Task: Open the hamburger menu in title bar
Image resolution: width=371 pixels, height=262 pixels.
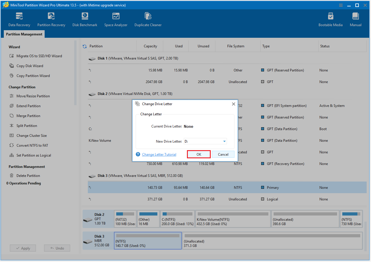Action: pyautogui.click(x=341, y=5)
